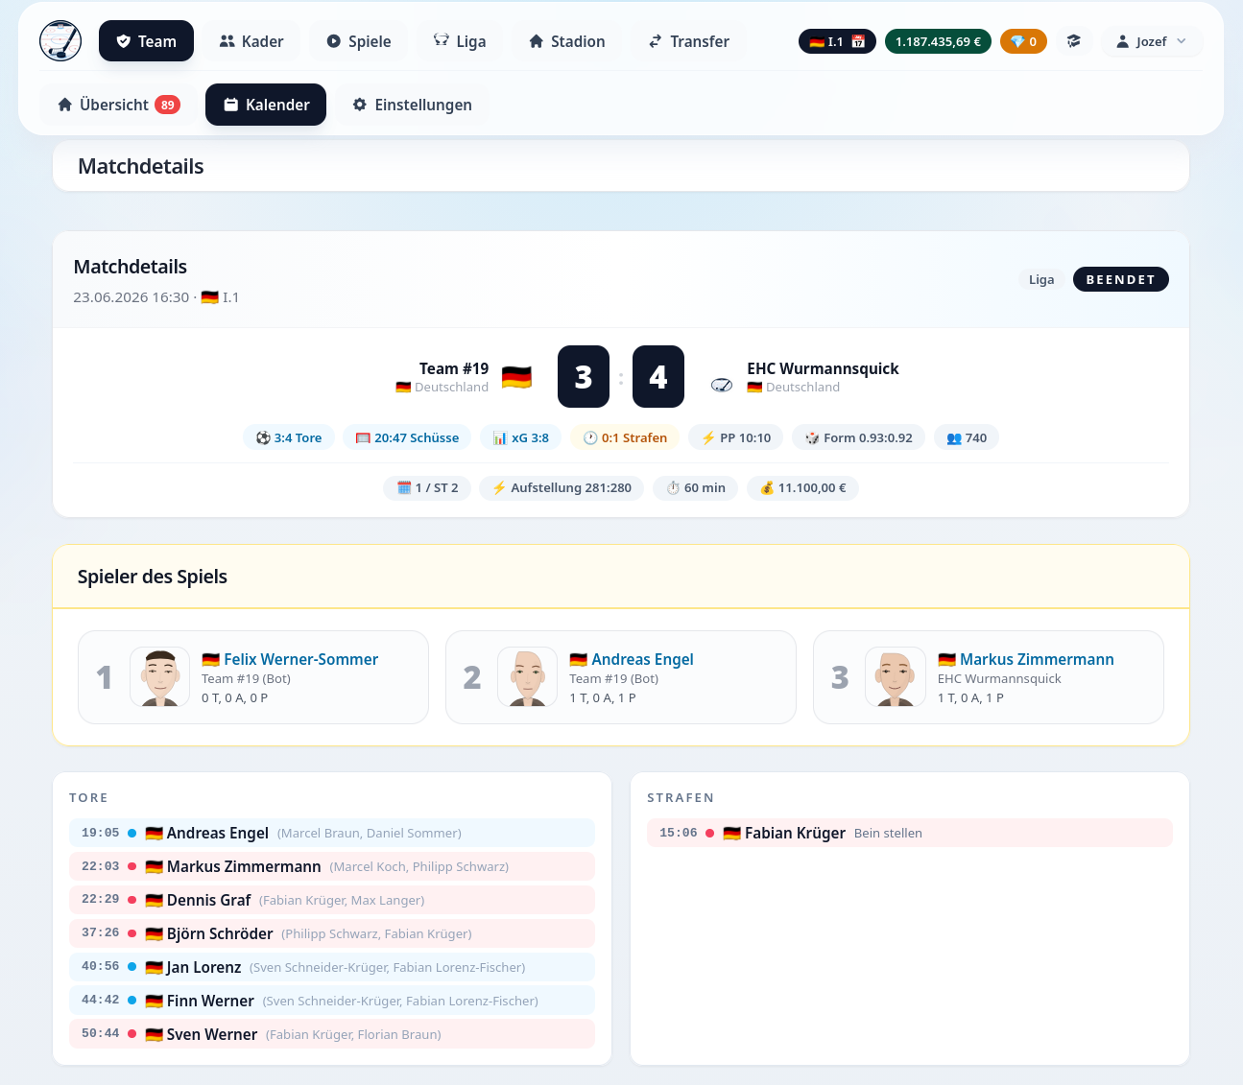The height and width of the screenshot is (1085, 1243).
Task: Switch to the Einstellungen tab
Action: (x=412, y=105)
